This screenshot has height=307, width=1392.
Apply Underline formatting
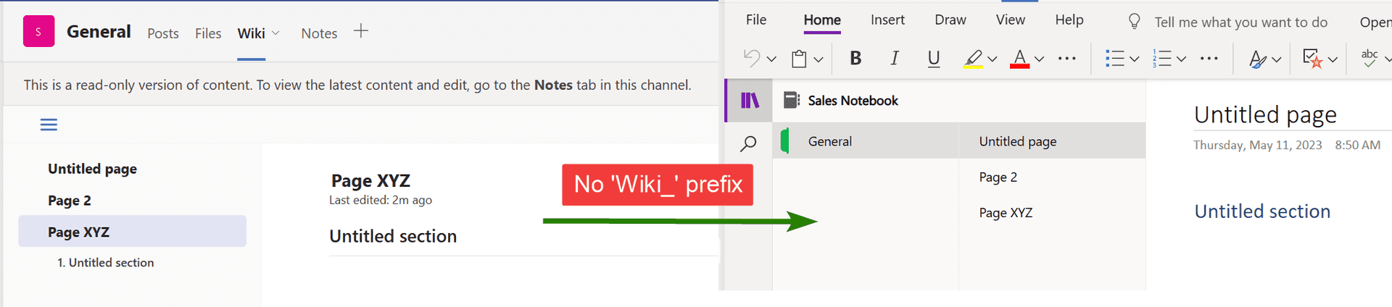point(934,59)
